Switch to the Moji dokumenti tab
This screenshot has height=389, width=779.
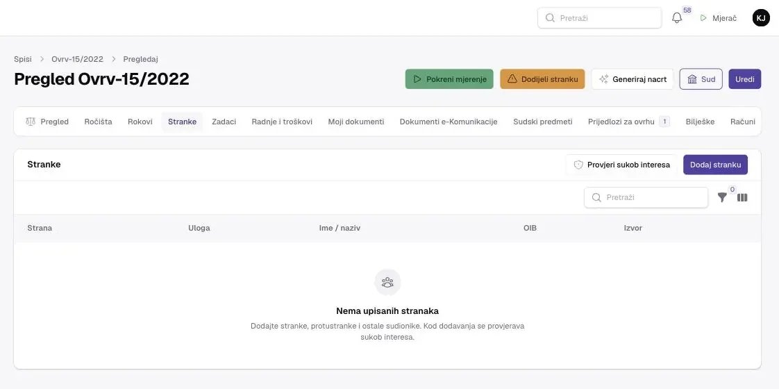(x=356, y=122)
